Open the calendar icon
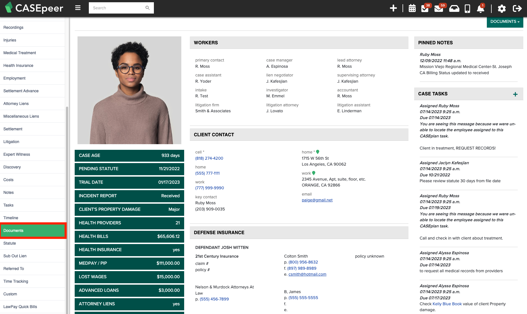 point(412,8)
